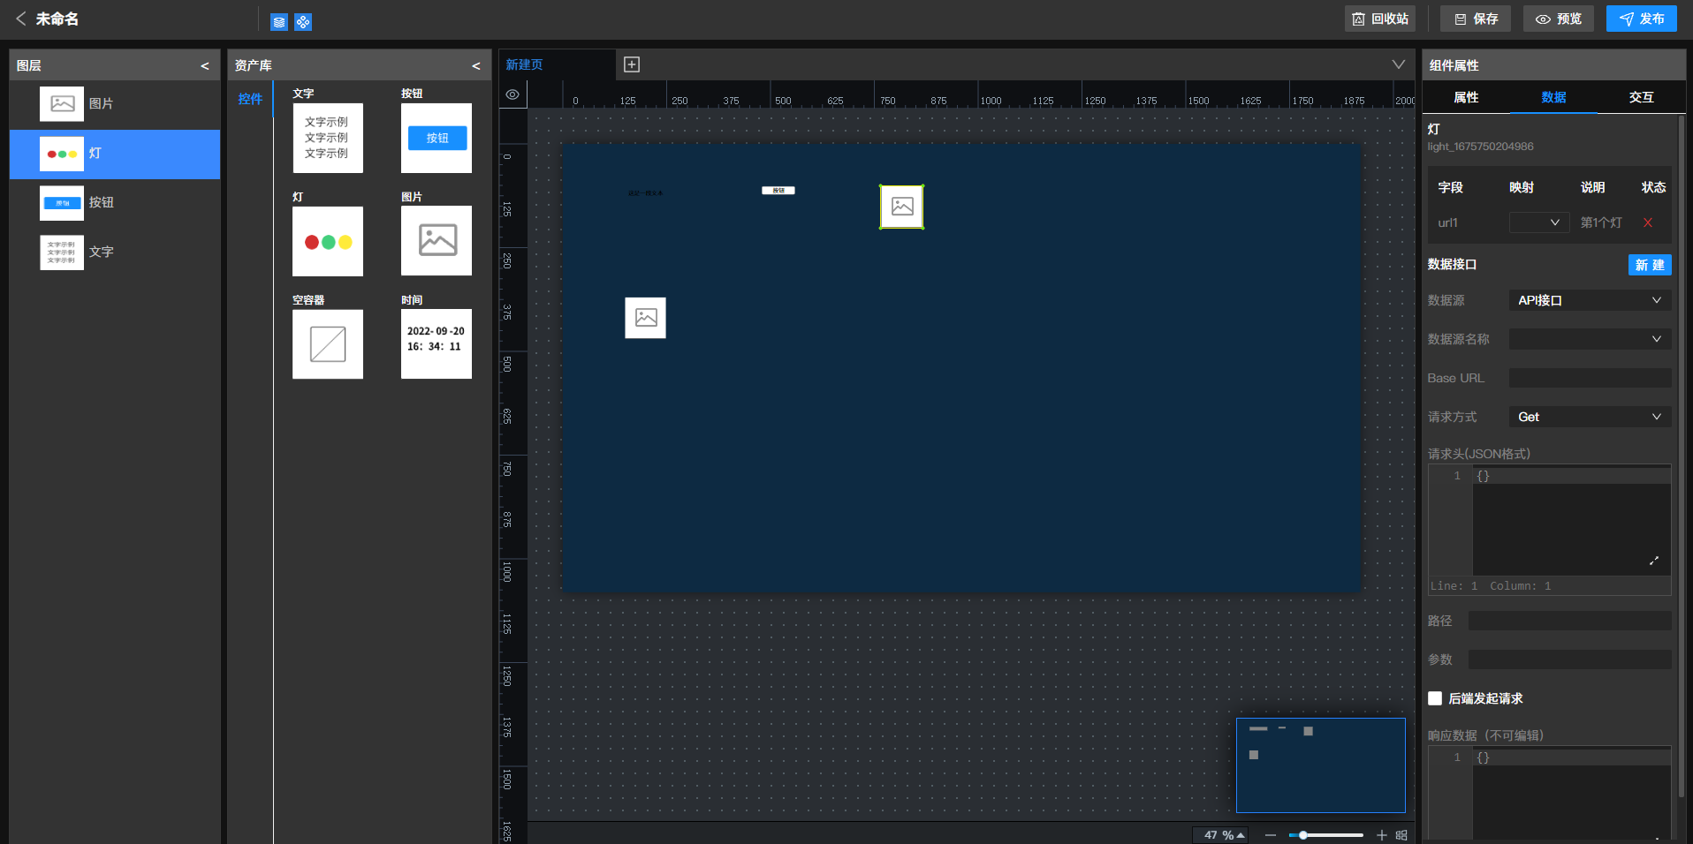Add a new page with the plus icon
This screenshot has width=1693, height=844.
coord(632,64)
